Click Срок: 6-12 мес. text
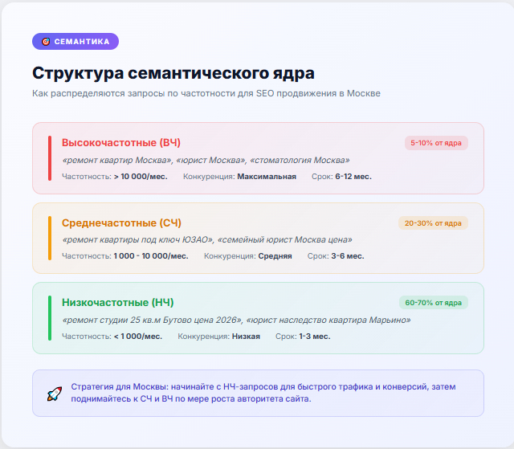Screen dimensions: 514x449 (341, 177)
